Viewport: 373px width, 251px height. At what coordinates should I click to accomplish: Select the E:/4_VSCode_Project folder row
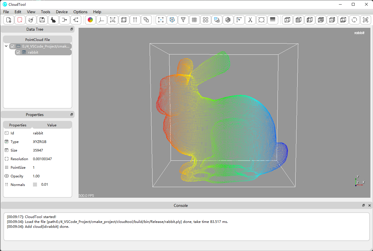tap(40, 46)
